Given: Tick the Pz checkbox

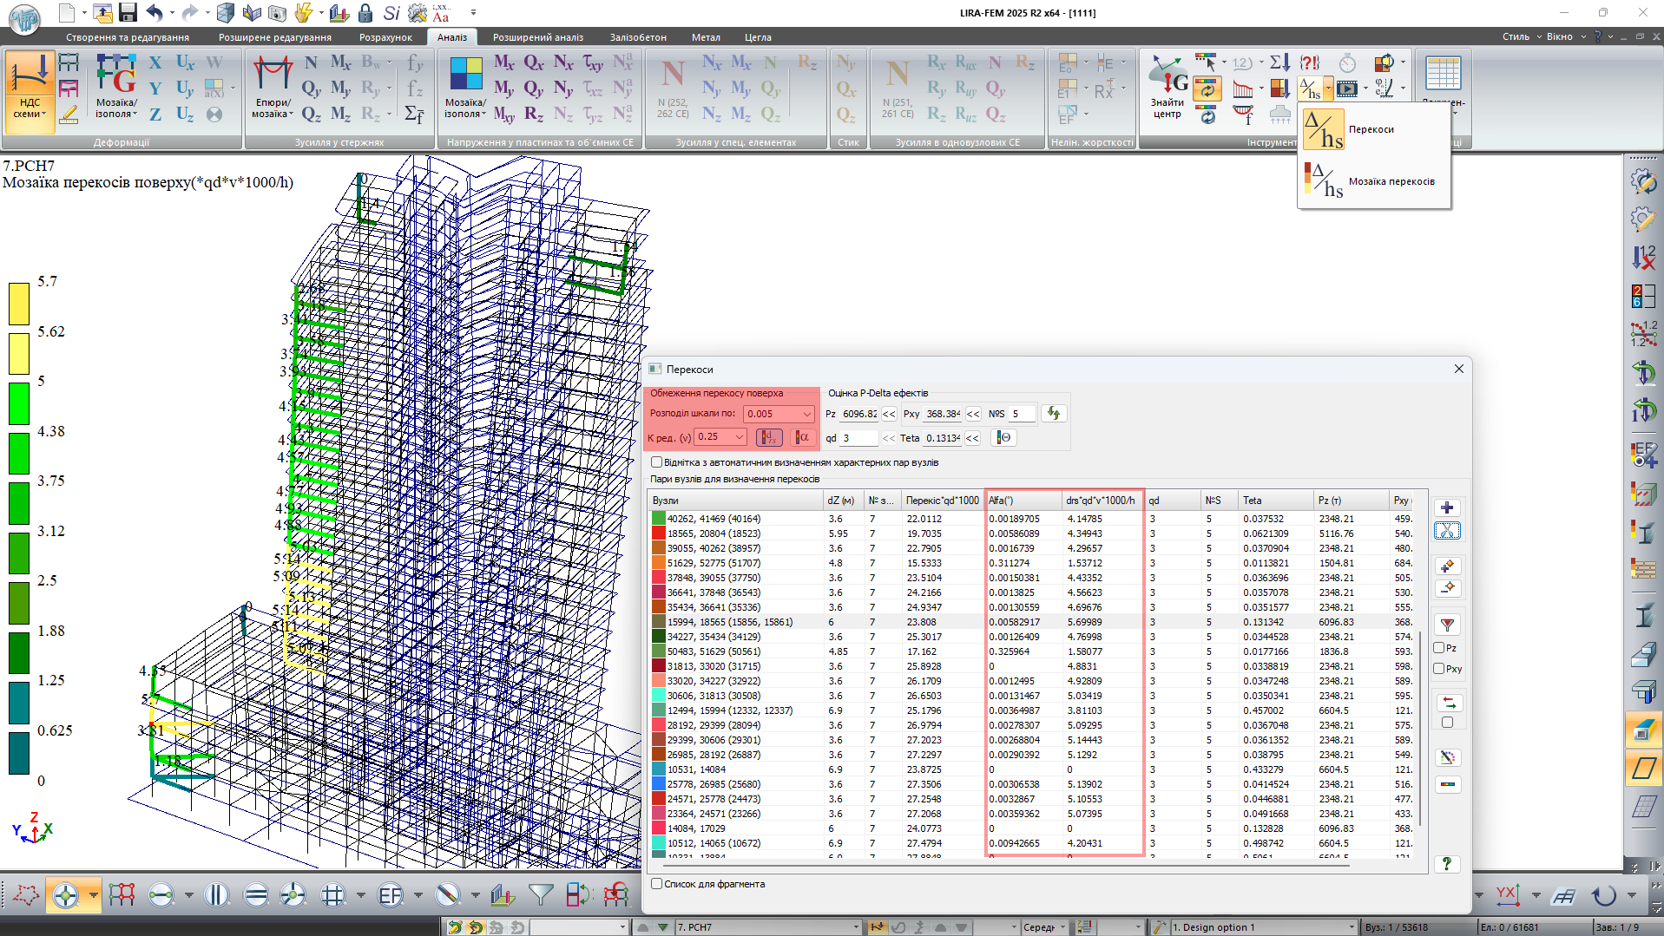Looking at the screenshot, I should click(x=1439, y=648).
